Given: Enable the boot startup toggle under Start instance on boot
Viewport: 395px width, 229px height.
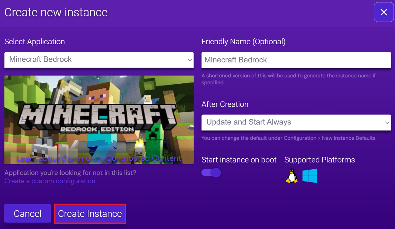Looking at the screenshot, I should pyautogui.click(x=211, y=173).
